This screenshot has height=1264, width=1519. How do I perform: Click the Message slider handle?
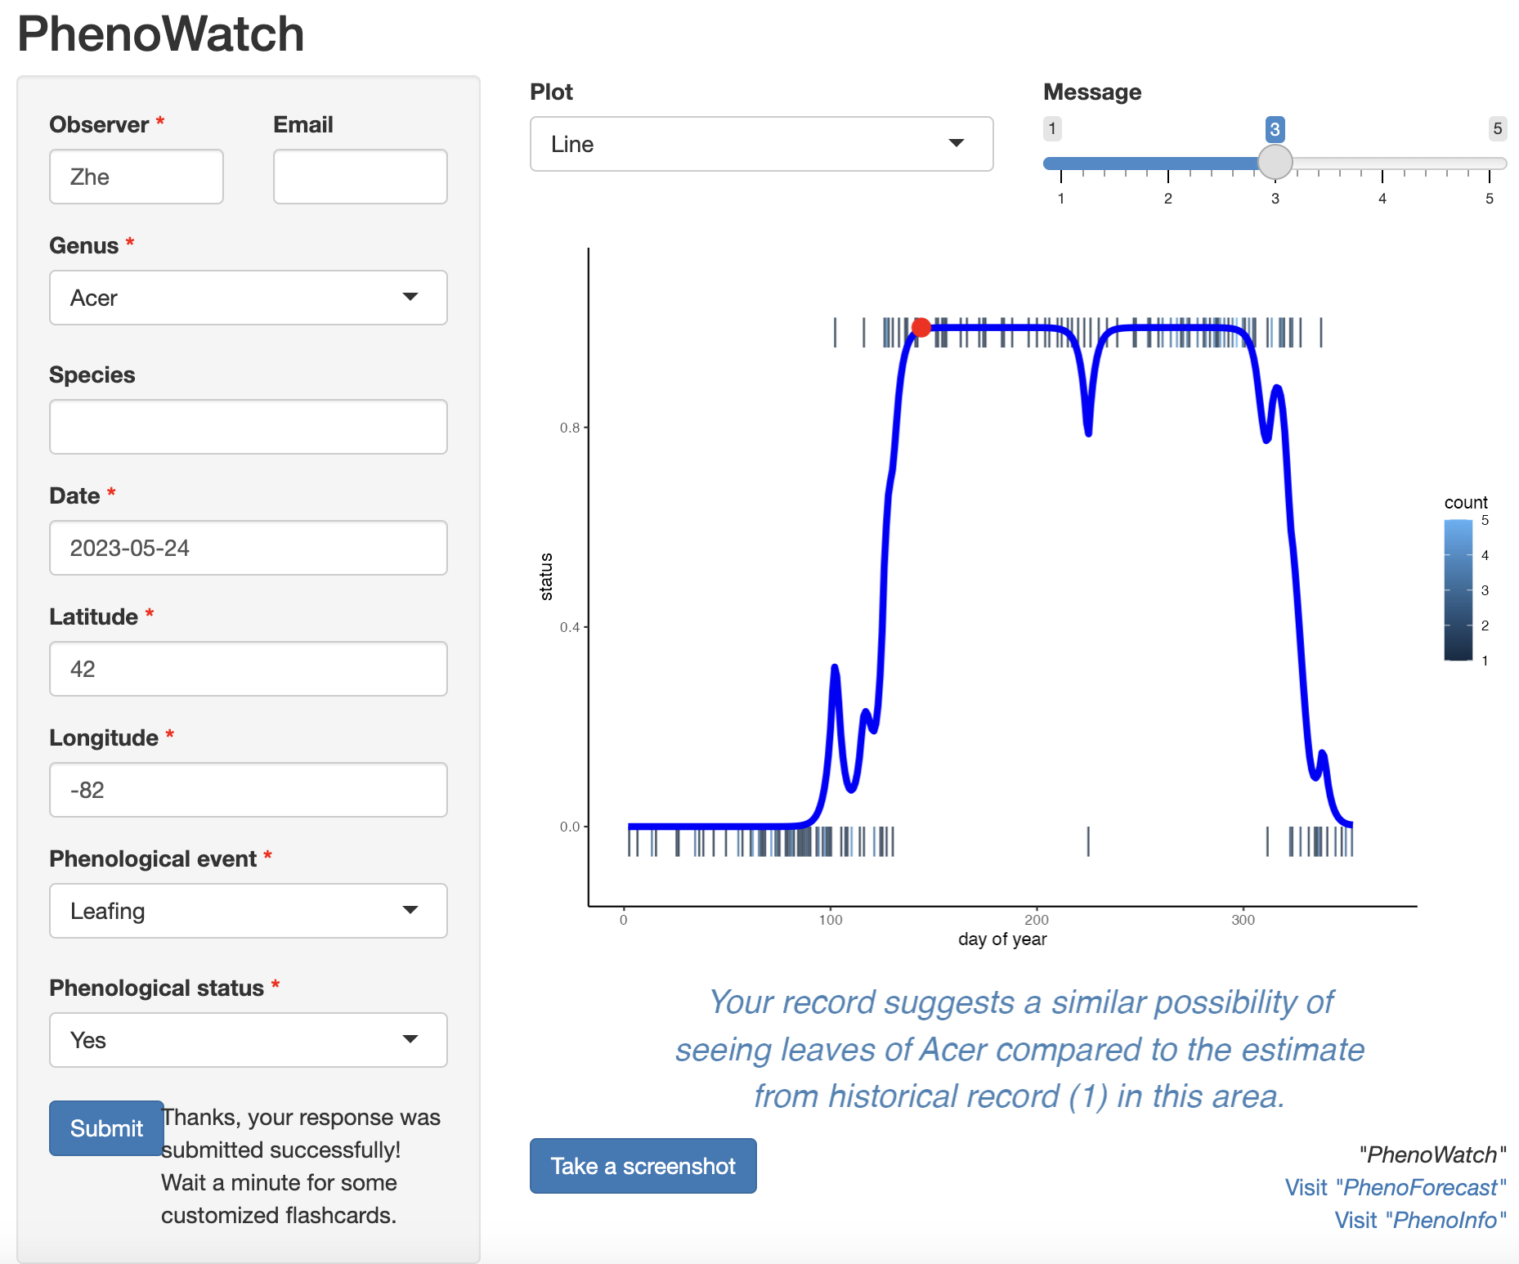click(x=1275, y=162)
